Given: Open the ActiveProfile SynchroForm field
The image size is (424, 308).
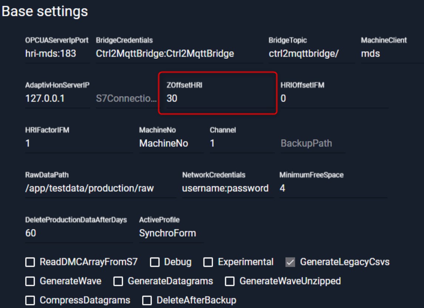Looking at the screenshot, I should coord(170,233).
